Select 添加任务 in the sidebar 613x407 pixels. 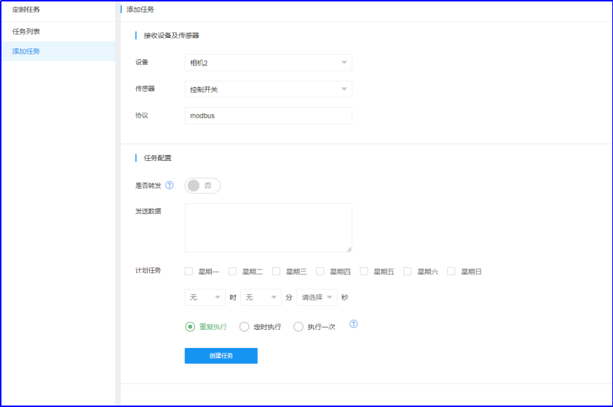click(26, 52)
